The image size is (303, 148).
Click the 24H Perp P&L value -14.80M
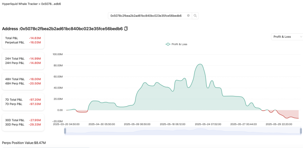(x=35, y=63)
